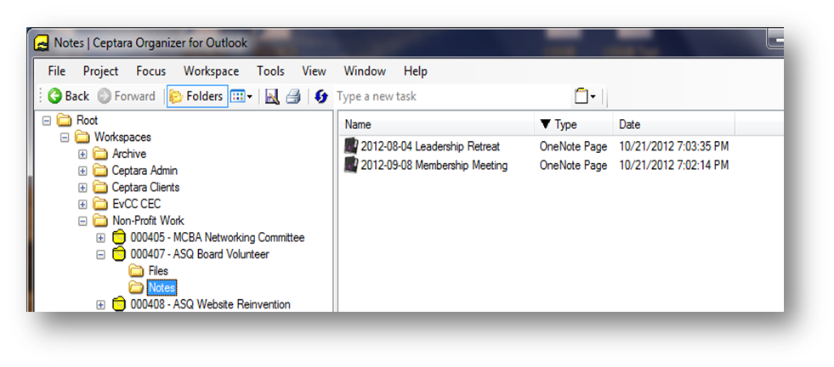Expand 000408 - ASQ Website Reinvention node
This screenshot has height=367, width=834.
[101, 305]
